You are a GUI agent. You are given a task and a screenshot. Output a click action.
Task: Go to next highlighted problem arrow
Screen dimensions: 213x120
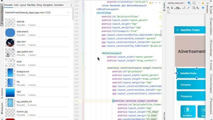point(160,3)
